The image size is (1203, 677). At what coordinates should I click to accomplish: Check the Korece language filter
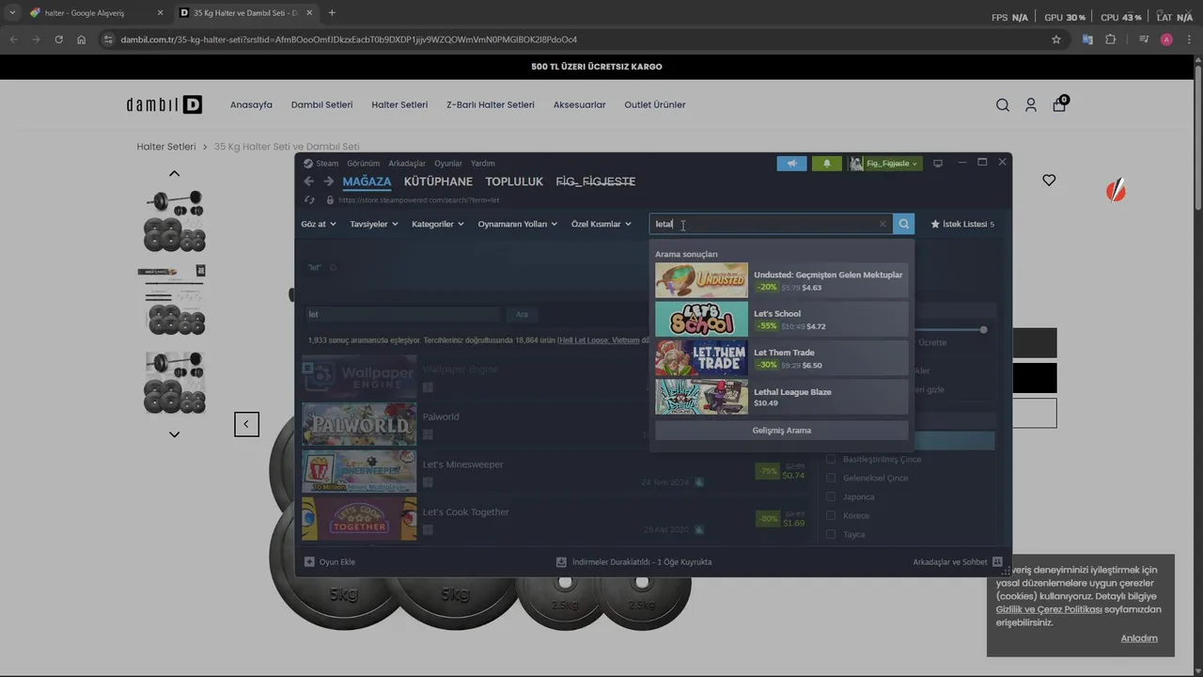click(830, 515)
